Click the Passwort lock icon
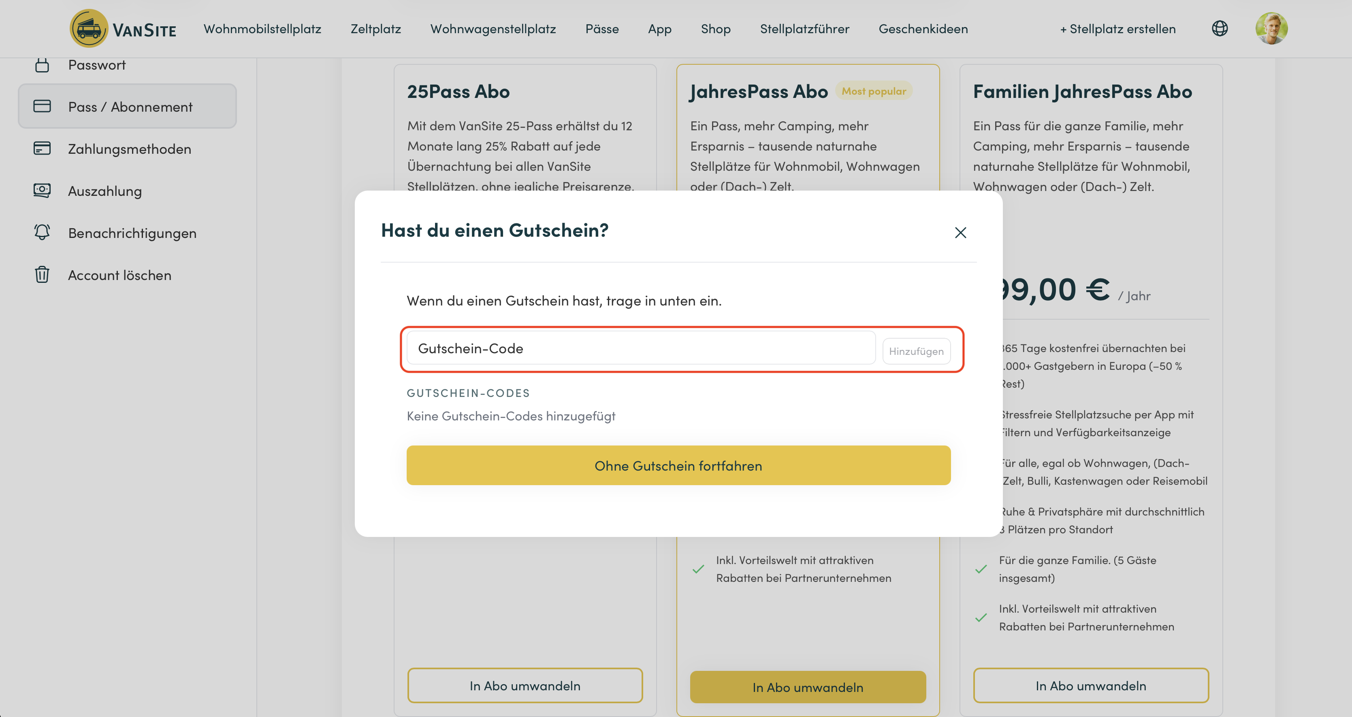The image size is (1352, 717). (x=42, y=65)
